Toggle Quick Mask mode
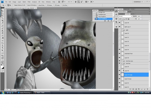The image size is (151, 110). (x=3, y=70)
